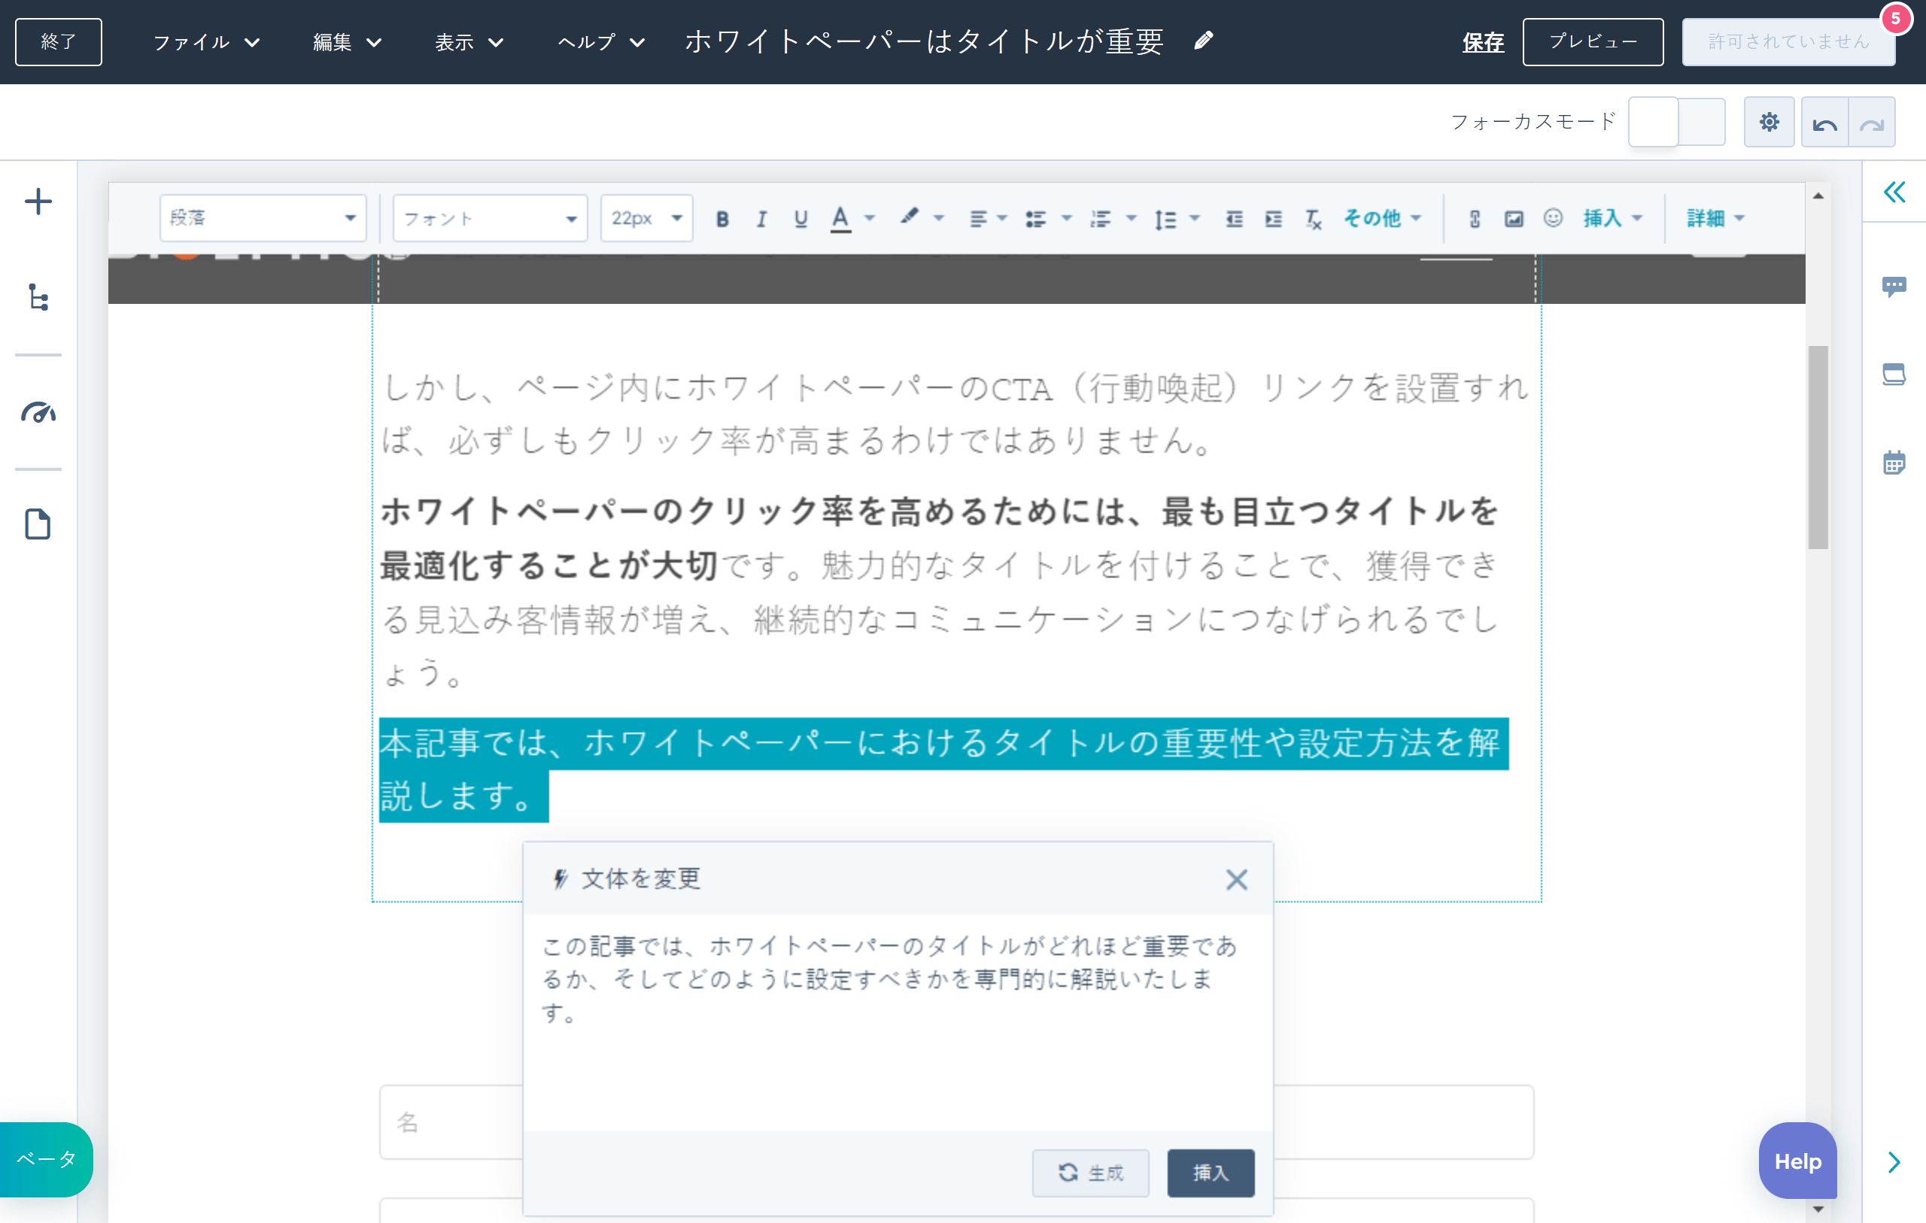
Task: Open the highlight color dropdown arrow
Action: (938, 217)
